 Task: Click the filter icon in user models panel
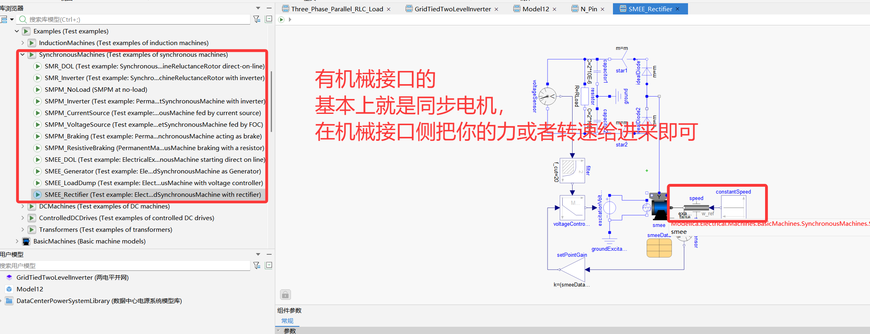257,265
